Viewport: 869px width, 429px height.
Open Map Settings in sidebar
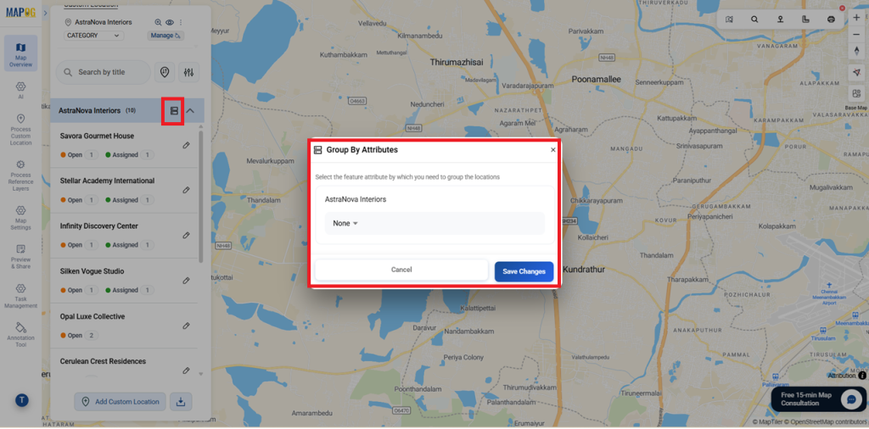(x=21, y=218)
